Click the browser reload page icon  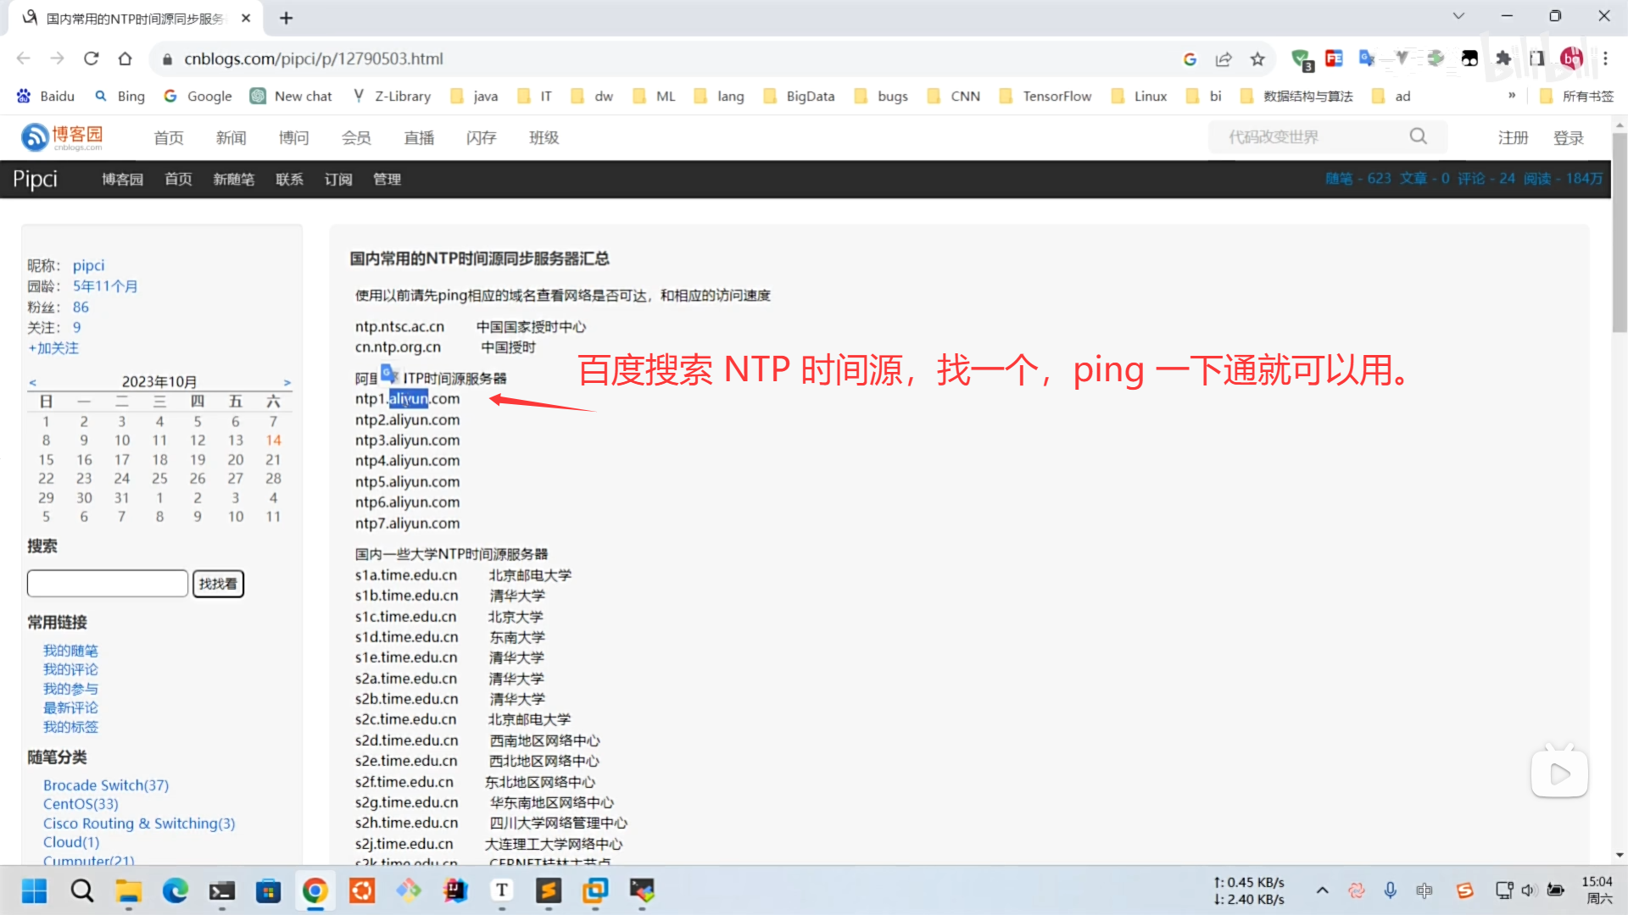pos(92,58)
